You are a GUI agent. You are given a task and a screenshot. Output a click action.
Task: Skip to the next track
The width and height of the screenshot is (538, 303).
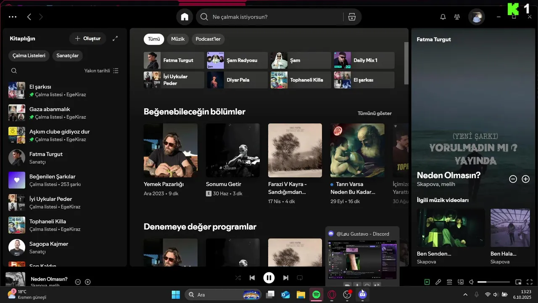286,278
